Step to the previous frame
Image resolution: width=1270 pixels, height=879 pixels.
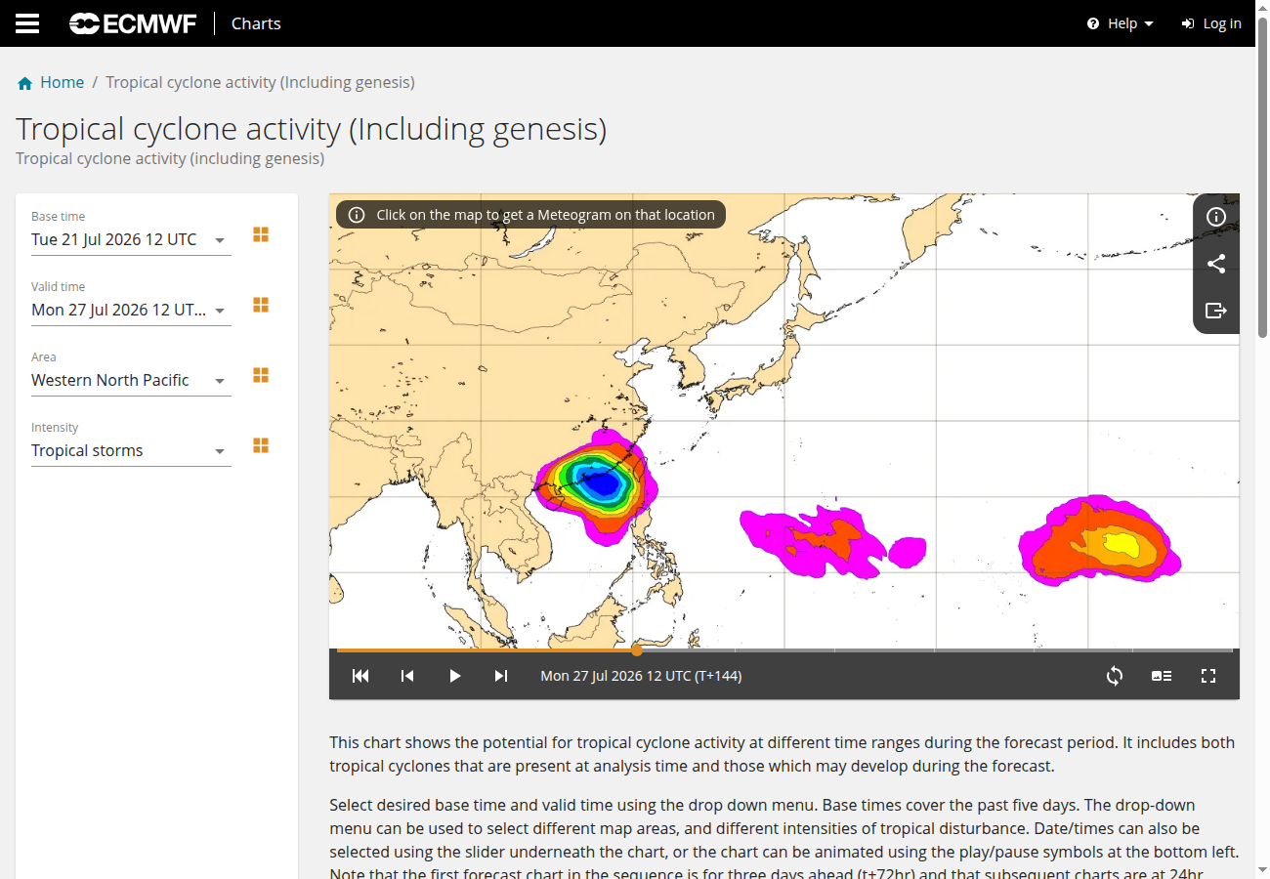pos(407,676)
